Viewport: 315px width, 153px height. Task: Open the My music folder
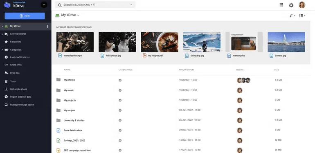point(69,90)
